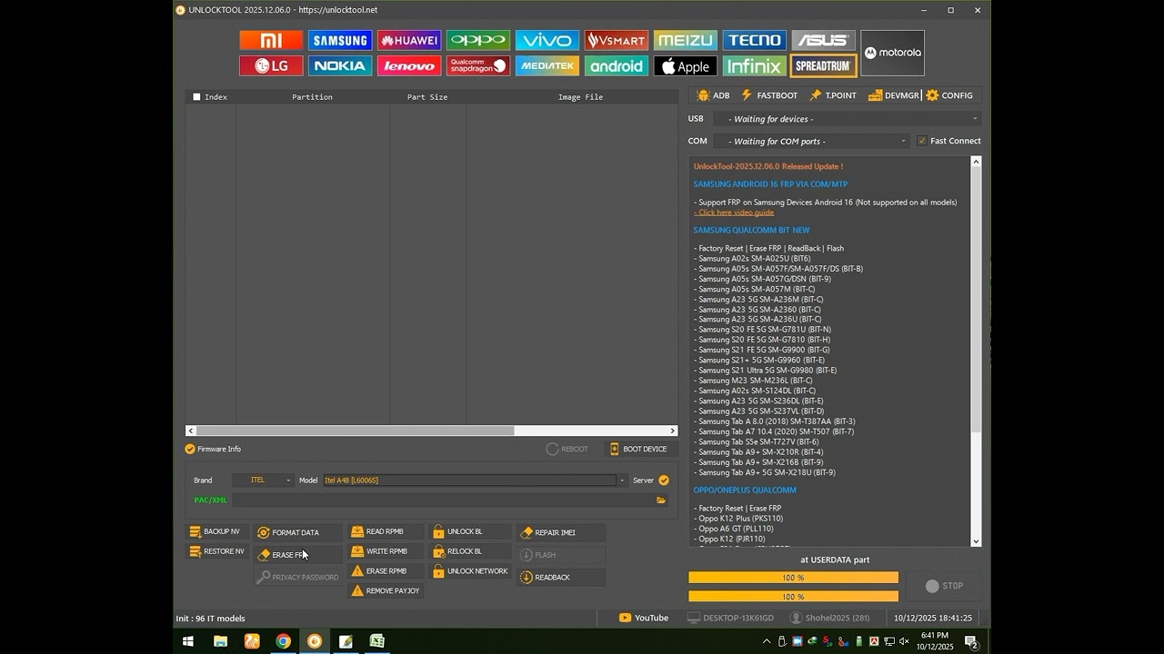
Task: Open the CONFIG tab
Action: point(949,95)
